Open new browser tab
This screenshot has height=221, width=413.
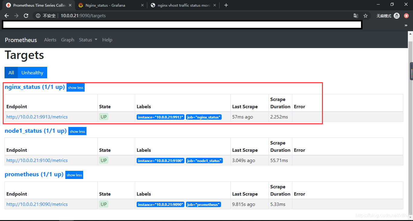(x=226, y=5)
